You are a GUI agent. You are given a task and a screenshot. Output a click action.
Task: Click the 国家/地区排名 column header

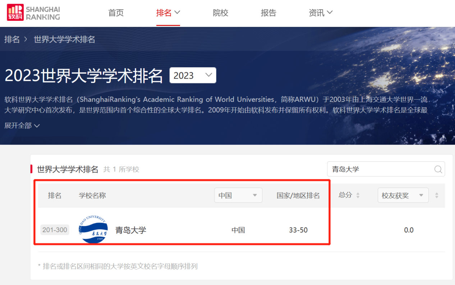[x=298, y=196]
